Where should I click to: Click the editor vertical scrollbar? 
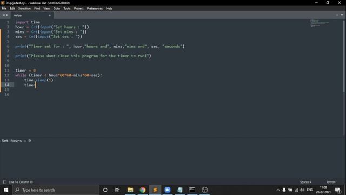point(344,56)
